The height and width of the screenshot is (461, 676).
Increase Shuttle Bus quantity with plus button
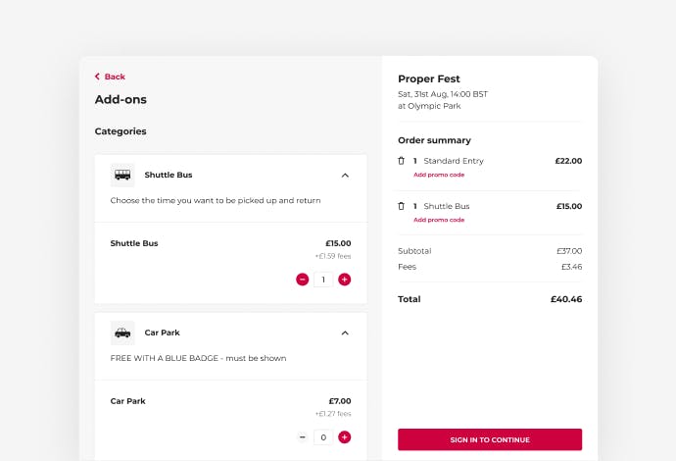pos(344,280)
